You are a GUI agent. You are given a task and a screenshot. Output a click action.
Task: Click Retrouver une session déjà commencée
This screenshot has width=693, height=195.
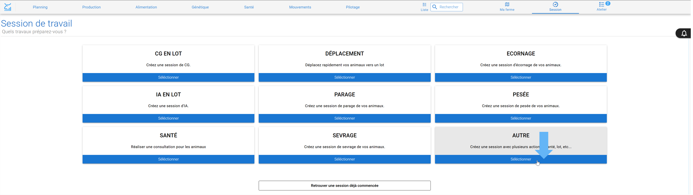(x=345, y=185)
